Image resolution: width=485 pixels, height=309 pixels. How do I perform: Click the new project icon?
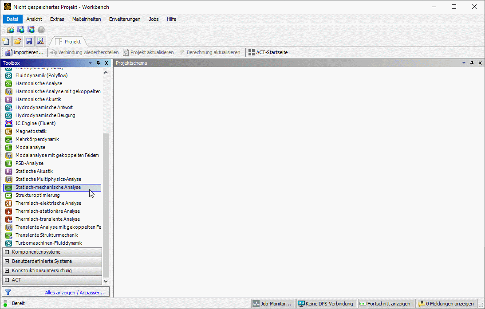[x=6, y=41]
